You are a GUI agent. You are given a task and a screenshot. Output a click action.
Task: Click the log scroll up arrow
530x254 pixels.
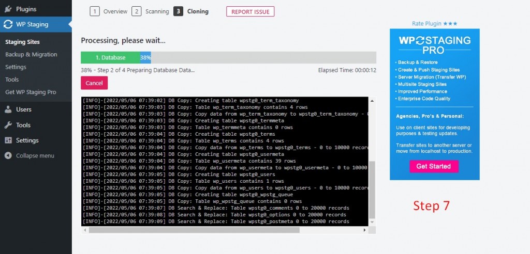click(372, 101)
